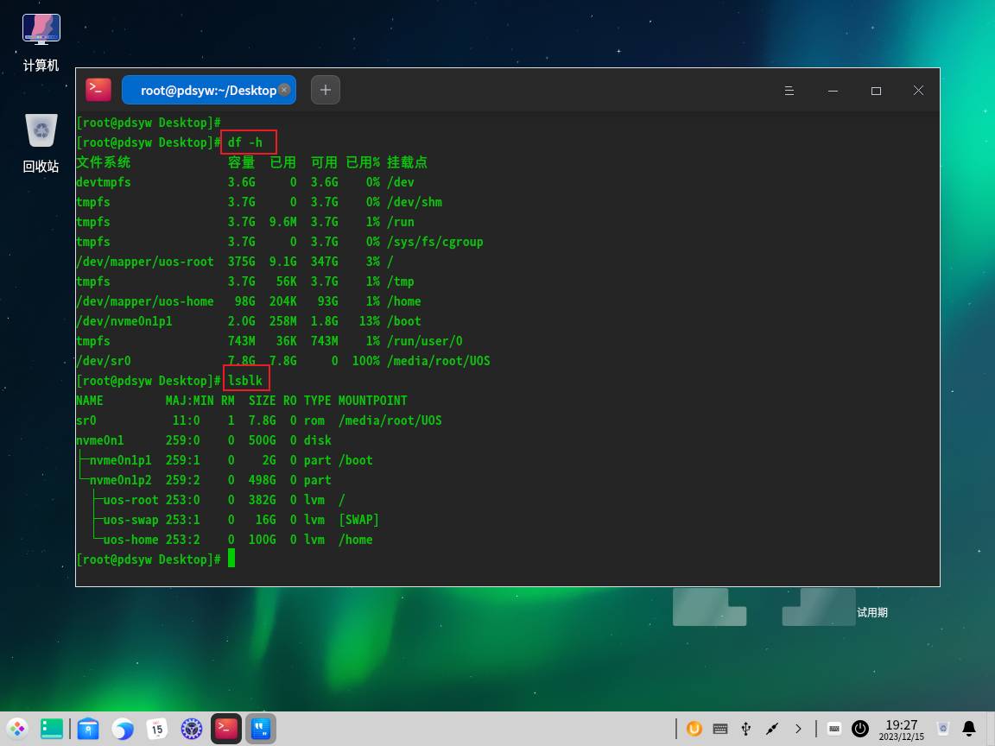Open the launcher from the taskbar
995x746 pixels.
[x=17, y=729]
